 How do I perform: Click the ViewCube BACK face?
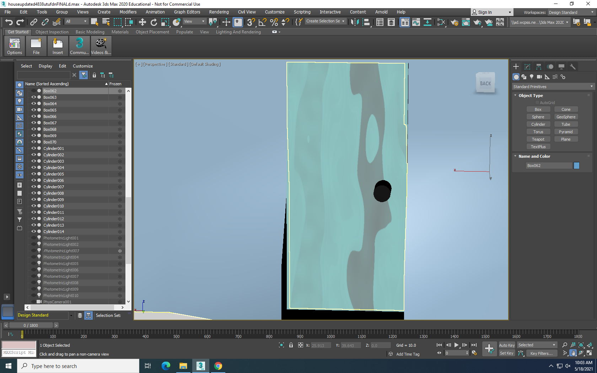(x=485, y=83)
